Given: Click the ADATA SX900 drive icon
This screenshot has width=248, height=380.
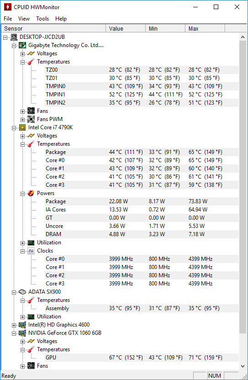Looking at the screenshot, I should tap(22, 292).
